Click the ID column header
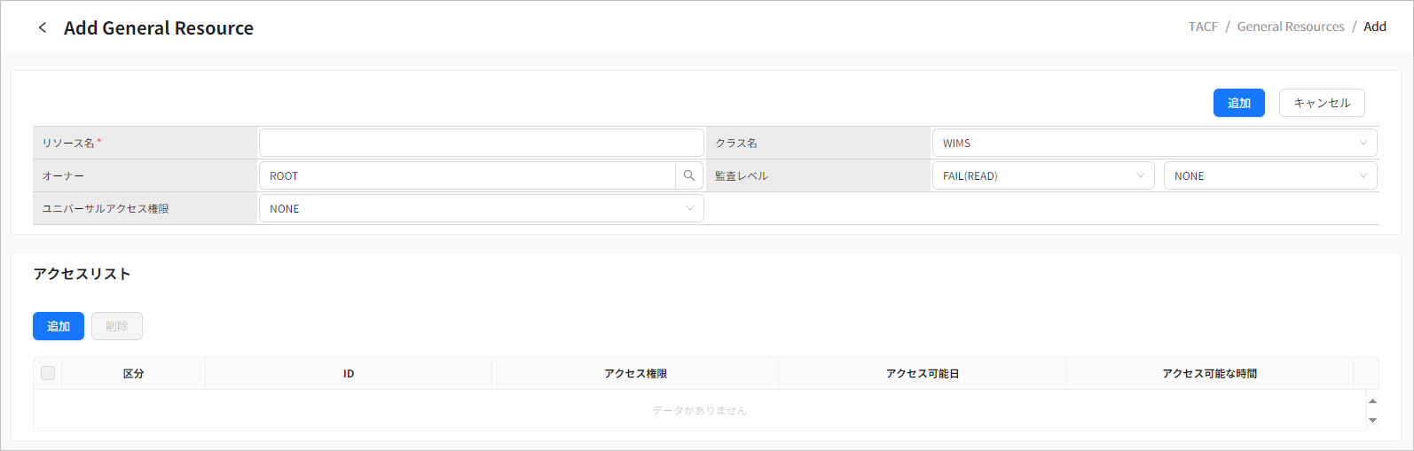 [349, 374]
